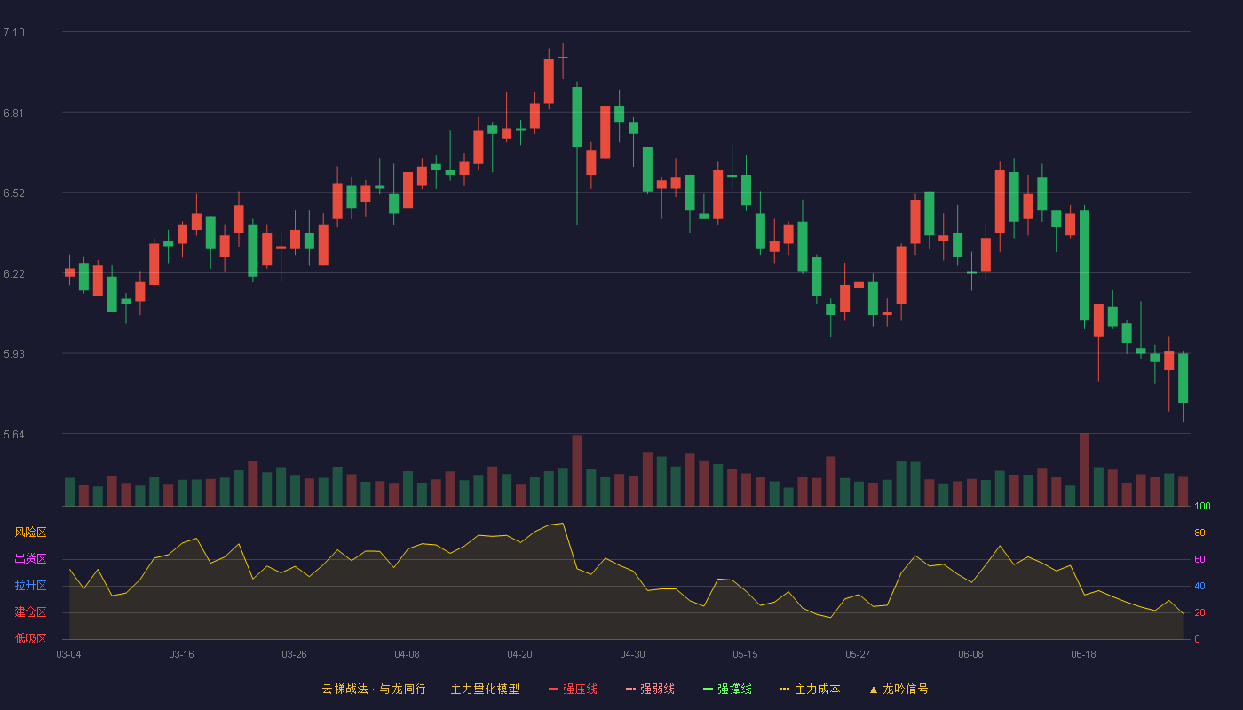Click the green 100 indicator scale label
The height and width of the screenshot is (710, 1243).
[1202, 507]
